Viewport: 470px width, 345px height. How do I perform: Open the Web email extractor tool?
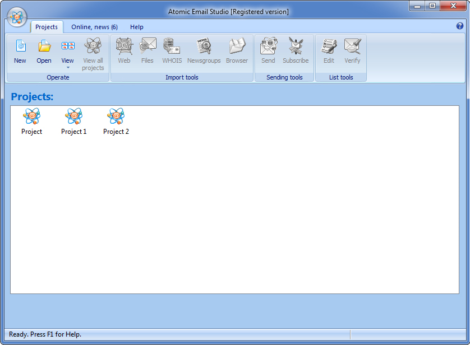click(123, 50)
